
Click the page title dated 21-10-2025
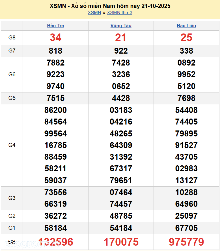point(110,6)
